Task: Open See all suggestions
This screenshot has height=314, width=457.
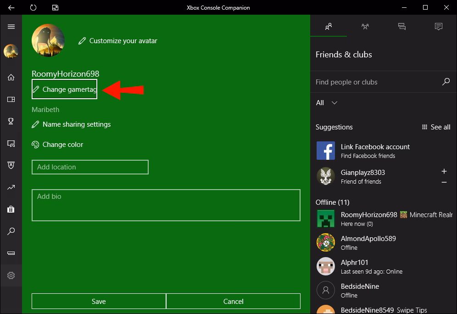Action: [x=436, y=127]
